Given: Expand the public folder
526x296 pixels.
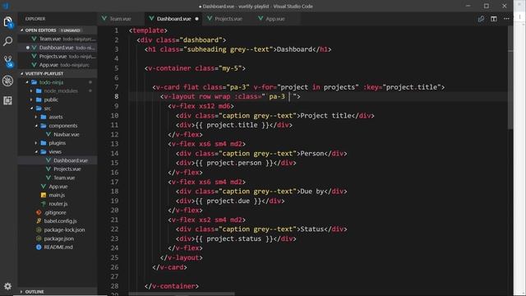Looking at the screenshot, I should [51, 99].
